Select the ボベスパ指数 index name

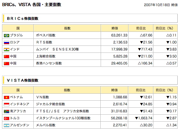point(46,35)
